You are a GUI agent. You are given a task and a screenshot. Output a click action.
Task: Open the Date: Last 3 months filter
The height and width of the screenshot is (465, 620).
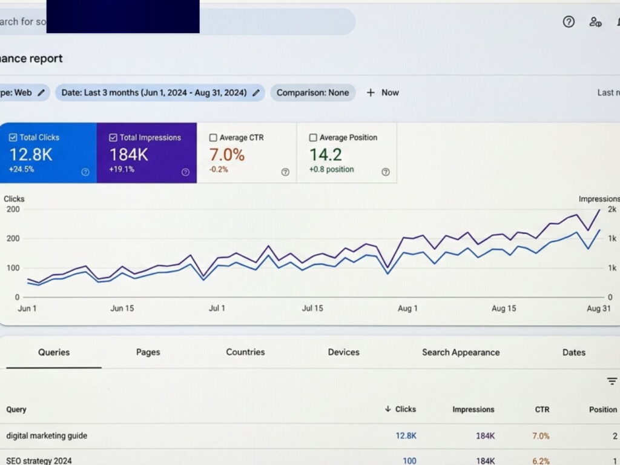point(154,92)
